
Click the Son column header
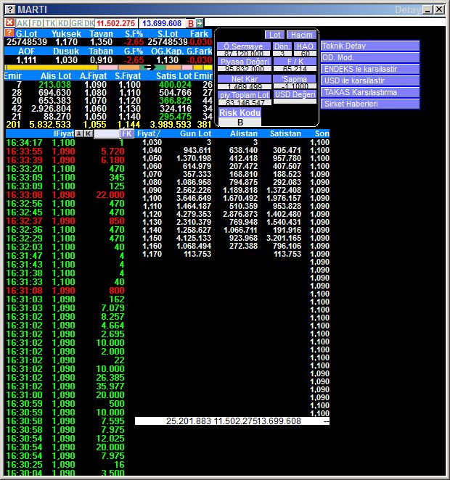pos(322,133)
